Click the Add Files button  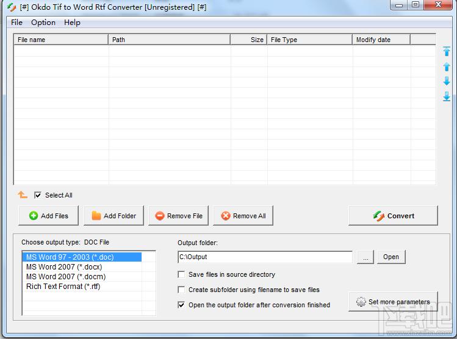pyautogui.click(x=48, y=216)
